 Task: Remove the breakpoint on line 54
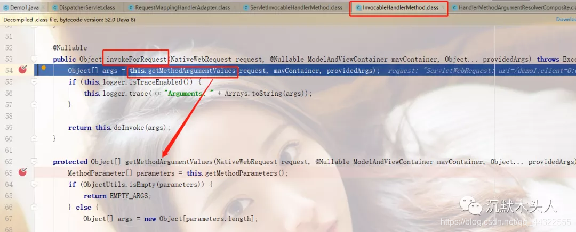click(23, 70)
